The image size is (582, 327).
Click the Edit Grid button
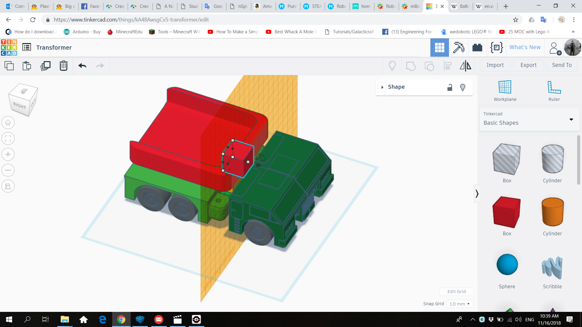[x=457, y=292]
